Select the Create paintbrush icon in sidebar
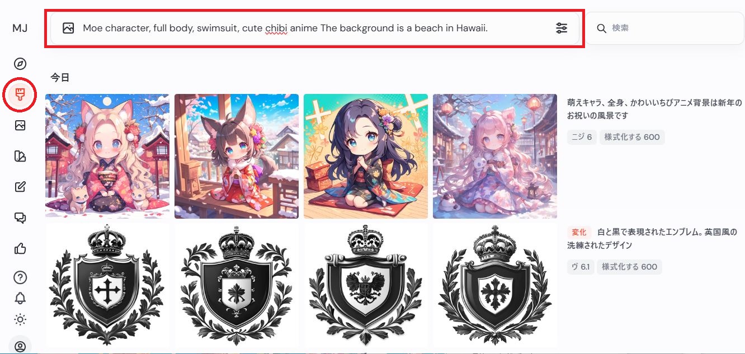 (20, 95)
